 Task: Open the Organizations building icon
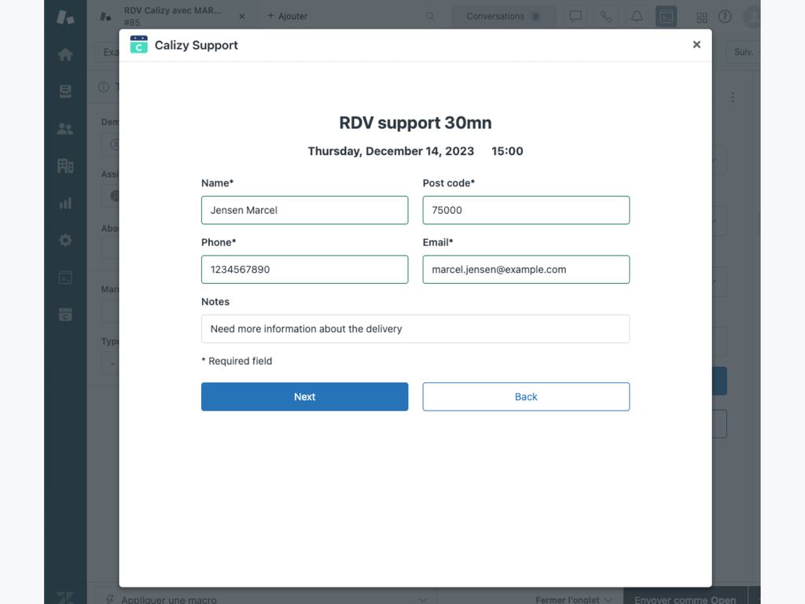65,166
